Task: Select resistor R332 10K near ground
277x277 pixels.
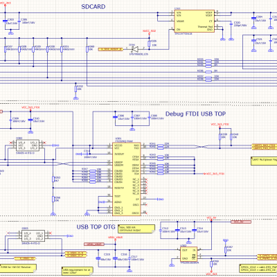Action: coord(75,89)
